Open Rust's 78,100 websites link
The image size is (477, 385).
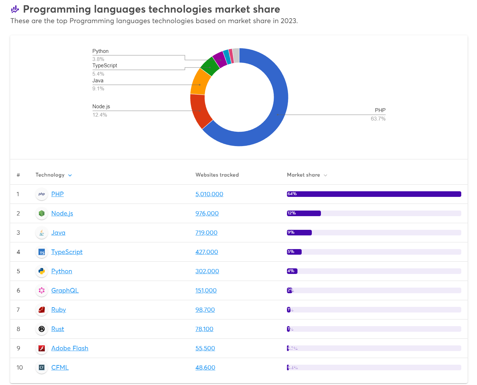[x=204, y=329]
